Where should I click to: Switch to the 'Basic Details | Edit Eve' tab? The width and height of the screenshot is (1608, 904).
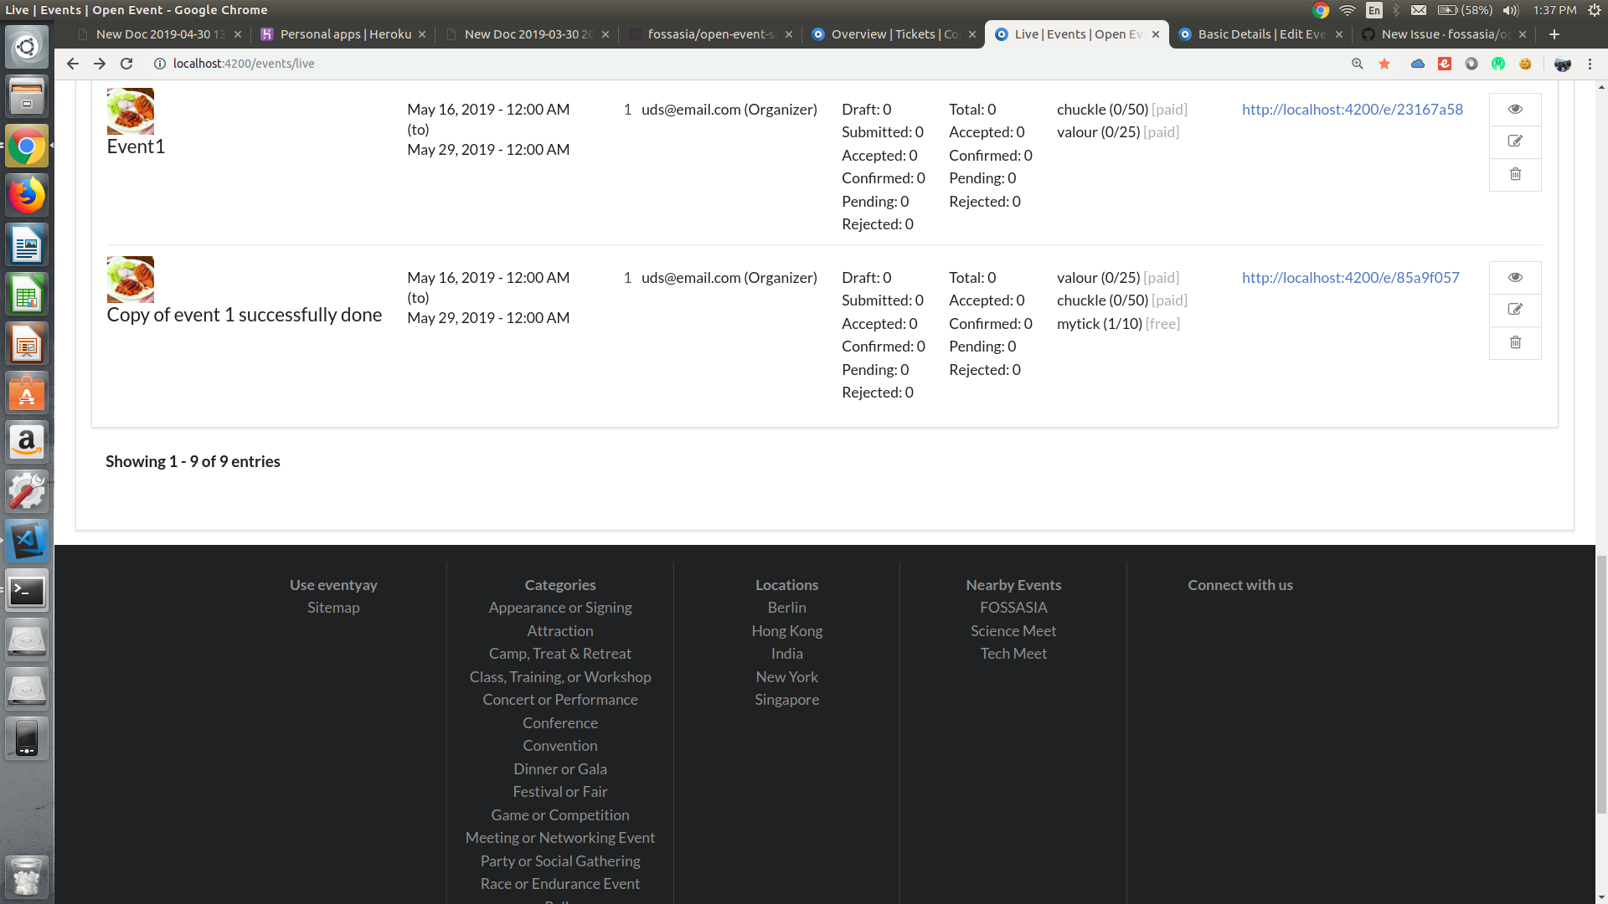click(x=1260, y=34)
